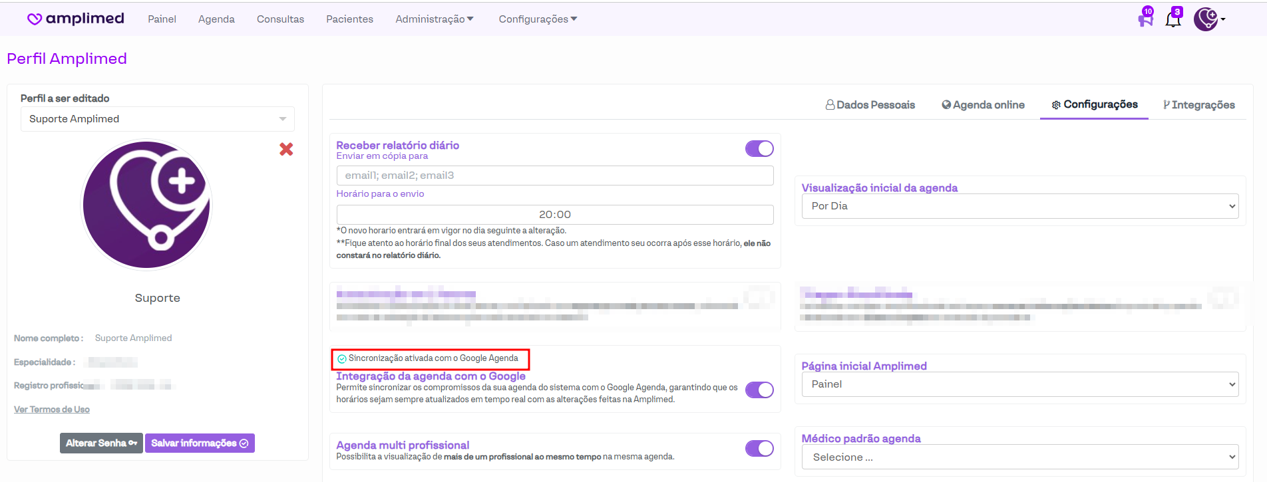The width and height of the screenshot is (1267, 482).
Task: Expand the Médico padrão agenda dropdown
Action: pyautogui.click(x=1019, y=457)
